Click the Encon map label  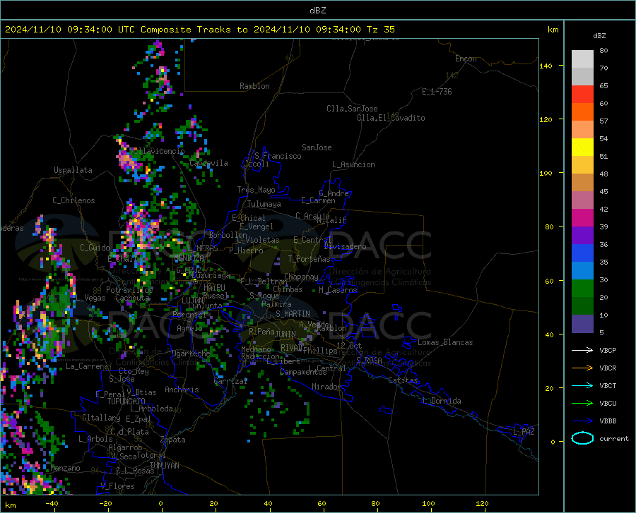tap(466, 59)
